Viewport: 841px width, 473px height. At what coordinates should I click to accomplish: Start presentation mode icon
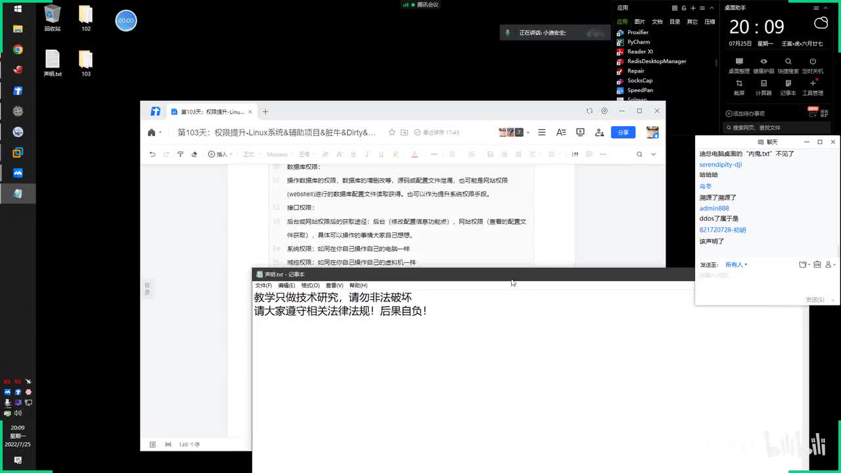click(580, 132)
